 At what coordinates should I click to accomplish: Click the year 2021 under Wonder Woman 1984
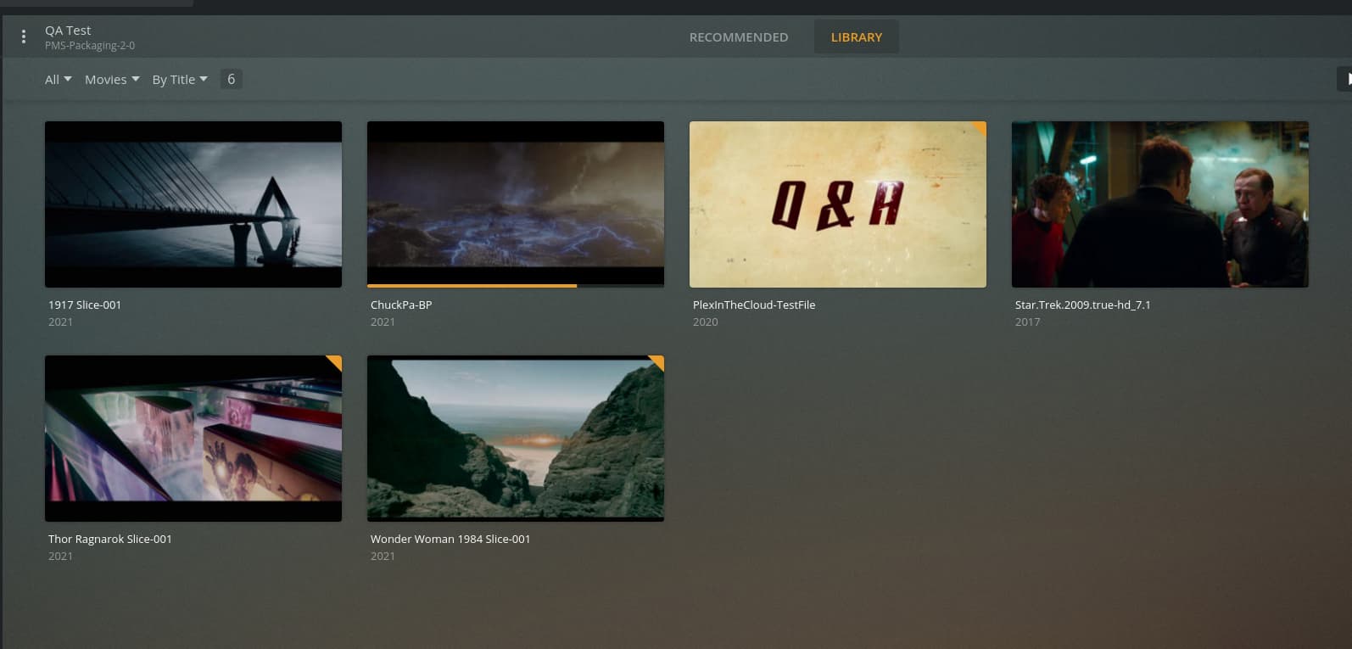coord(383,557)
